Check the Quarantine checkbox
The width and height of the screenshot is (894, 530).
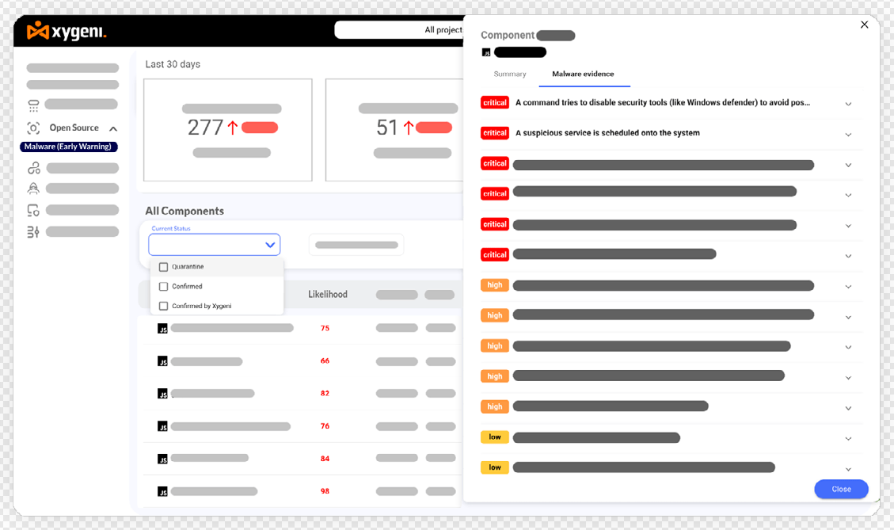click(164, 267)
